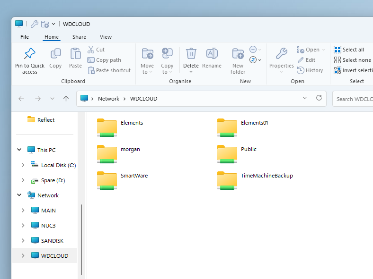Select the TimeMachineBackup shared folder

tap(255, 180)
